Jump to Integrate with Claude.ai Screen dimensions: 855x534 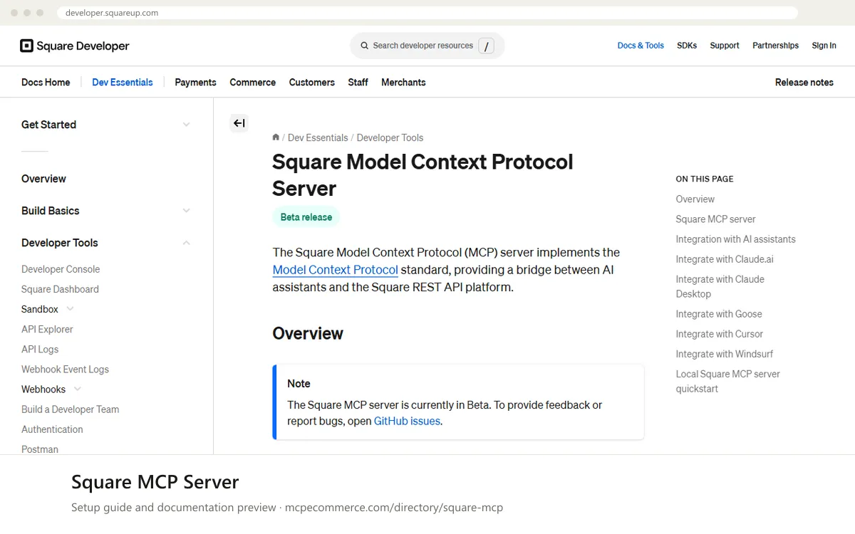tap(725, 258)
